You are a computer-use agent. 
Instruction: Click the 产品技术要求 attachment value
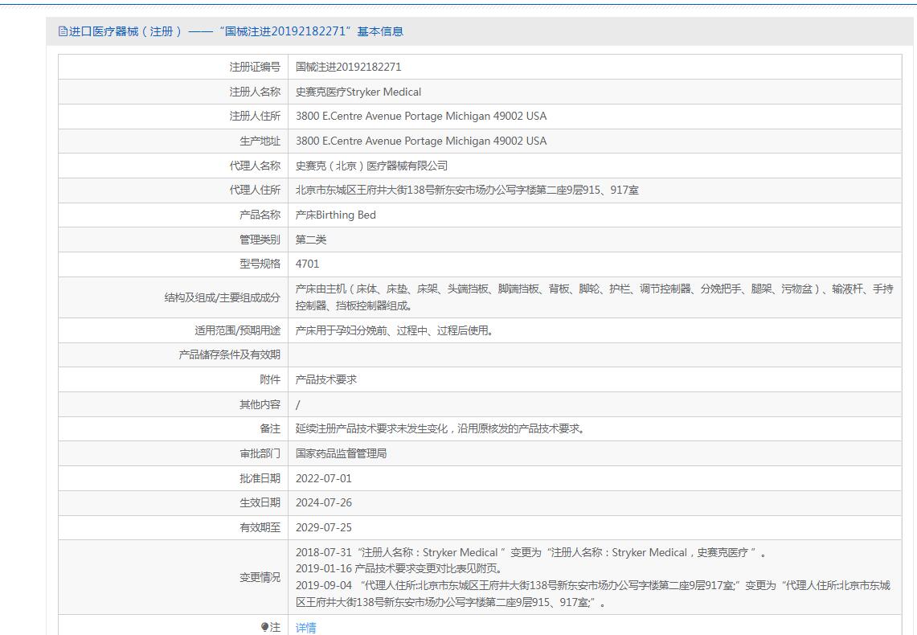(325, 379)
